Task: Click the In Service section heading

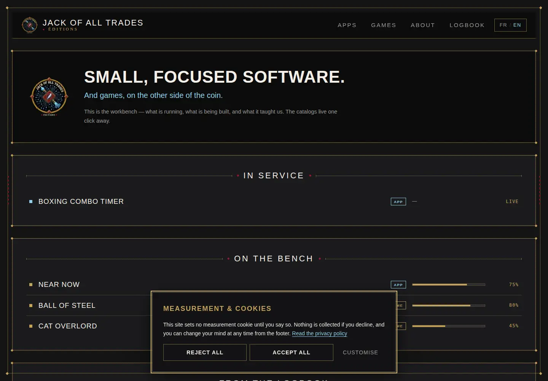Action: tap(274, 176)
